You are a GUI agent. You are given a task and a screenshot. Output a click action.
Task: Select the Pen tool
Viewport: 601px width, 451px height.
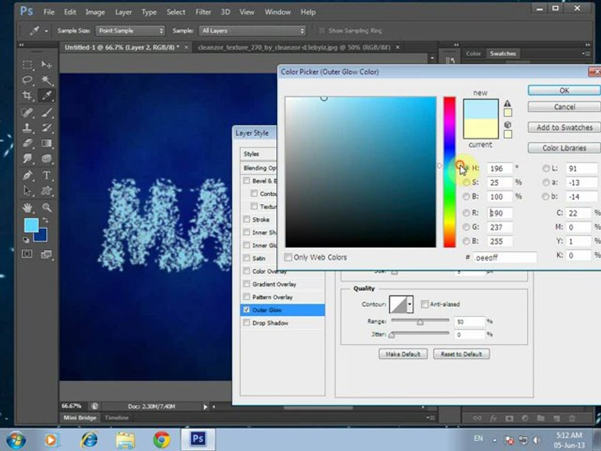pyautogui.click(x=27, y=175)
